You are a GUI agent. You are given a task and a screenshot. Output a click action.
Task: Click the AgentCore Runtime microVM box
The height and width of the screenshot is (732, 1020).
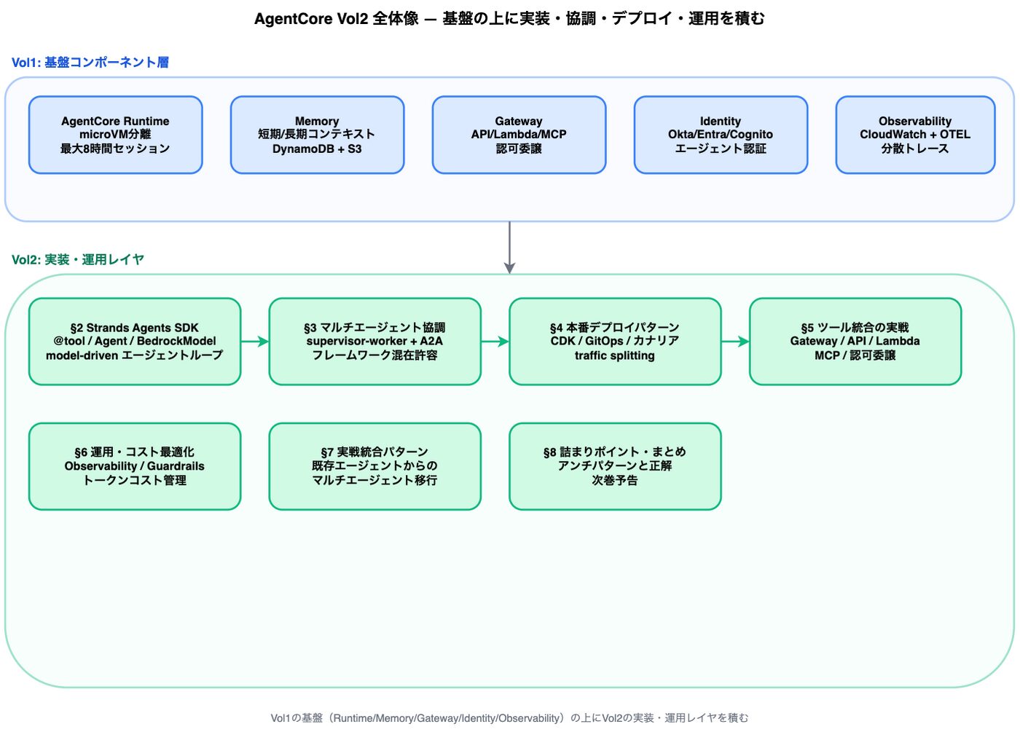[x=116, y=135]
